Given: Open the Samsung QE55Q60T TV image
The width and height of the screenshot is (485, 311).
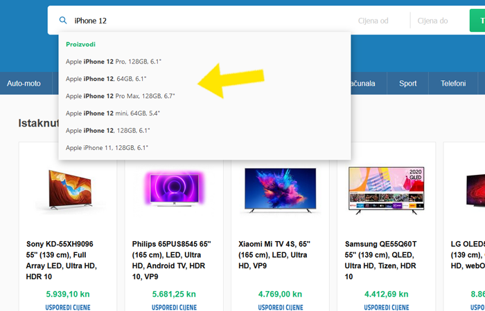Looking at the screenshot, I should point(387,190).
